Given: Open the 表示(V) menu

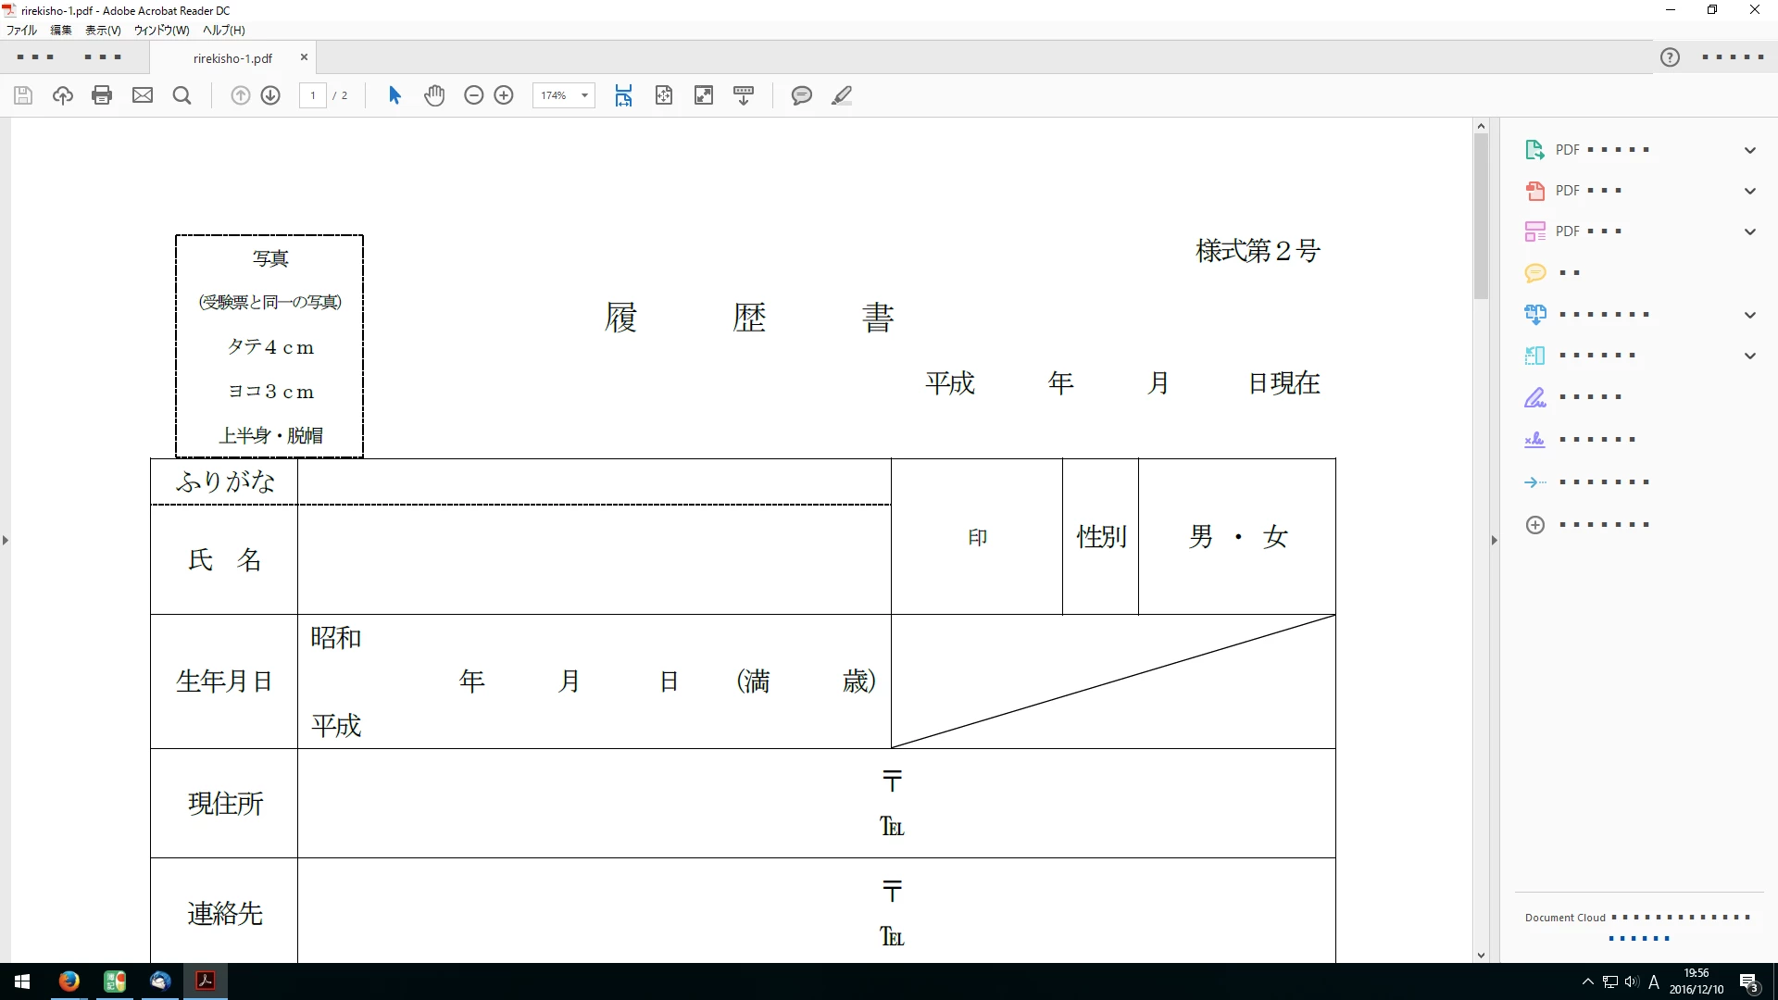Looking at the screenshot, I should 103,30.
